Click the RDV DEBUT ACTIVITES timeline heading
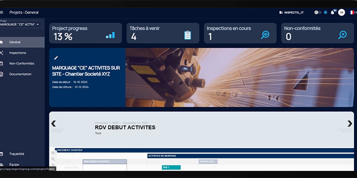Viewport: 357px width, 178px height. [125, 127]
